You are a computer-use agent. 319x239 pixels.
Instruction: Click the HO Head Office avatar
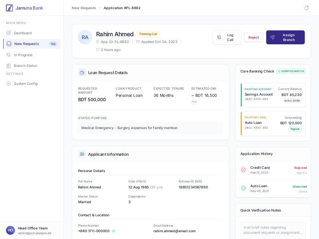tap(10, 230)
